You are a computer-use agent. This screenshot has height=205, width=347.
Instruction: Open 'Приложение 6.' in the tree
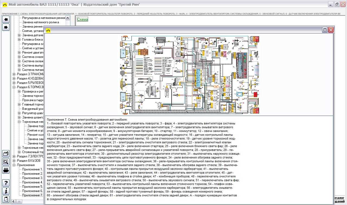[x=33, y=191]
